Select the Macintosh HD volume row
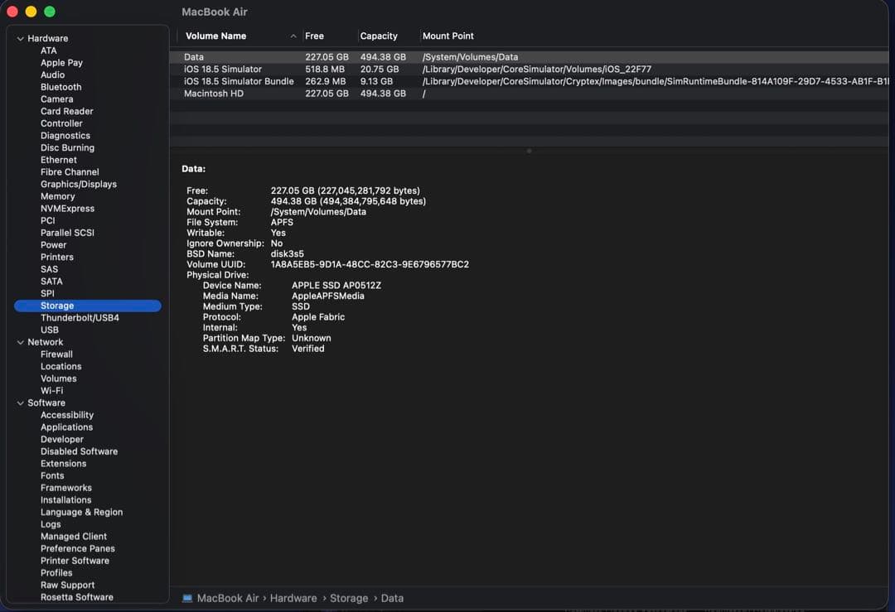The image size is (895, 612). coord(213,94)
